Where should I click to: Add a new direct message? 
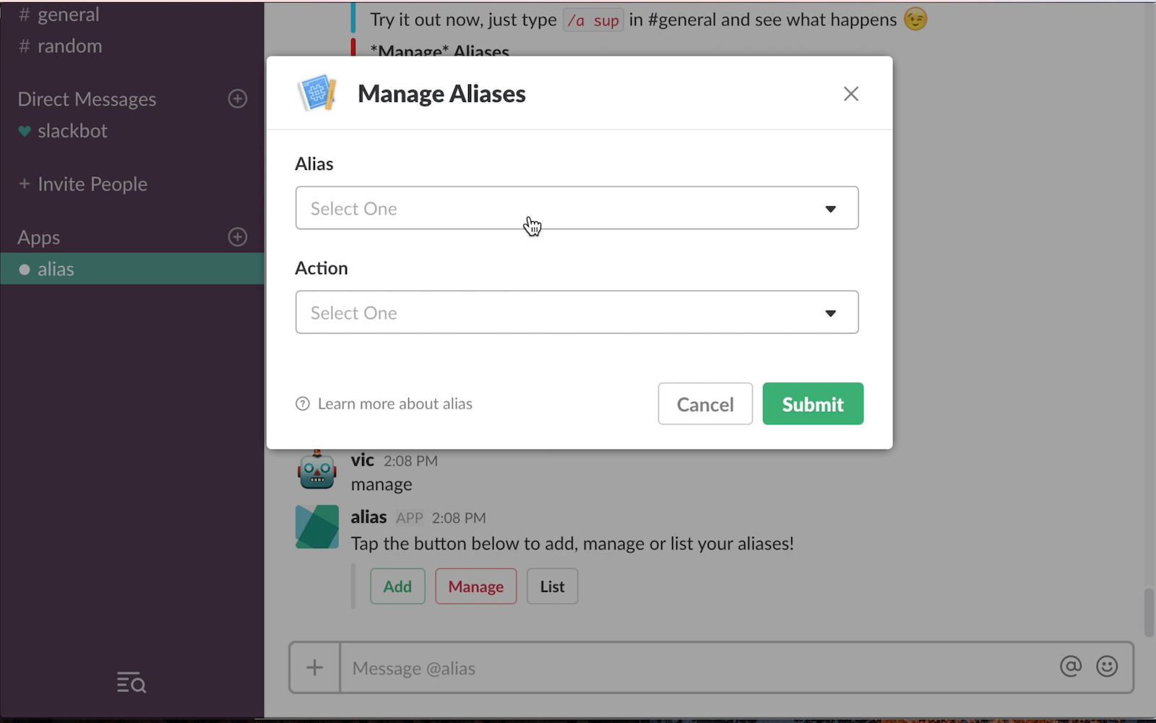238,99
